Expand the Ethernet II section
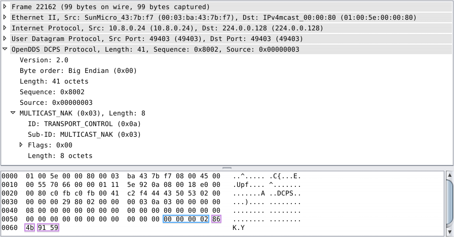This screenshot has height=237, width=454. 5,17
